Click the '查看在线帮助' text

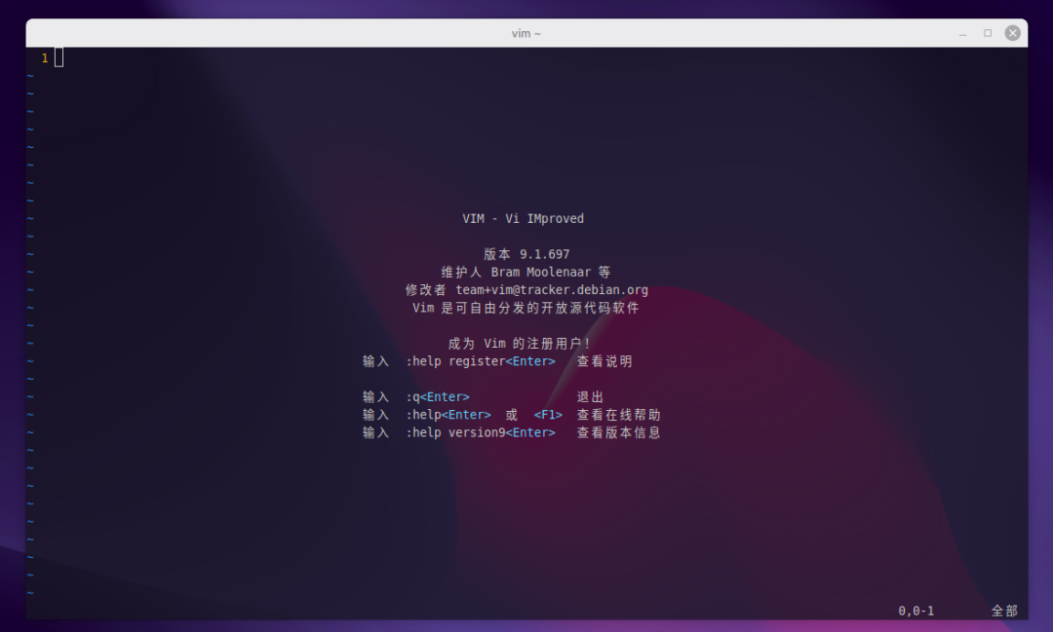click(x=618, y=415)
